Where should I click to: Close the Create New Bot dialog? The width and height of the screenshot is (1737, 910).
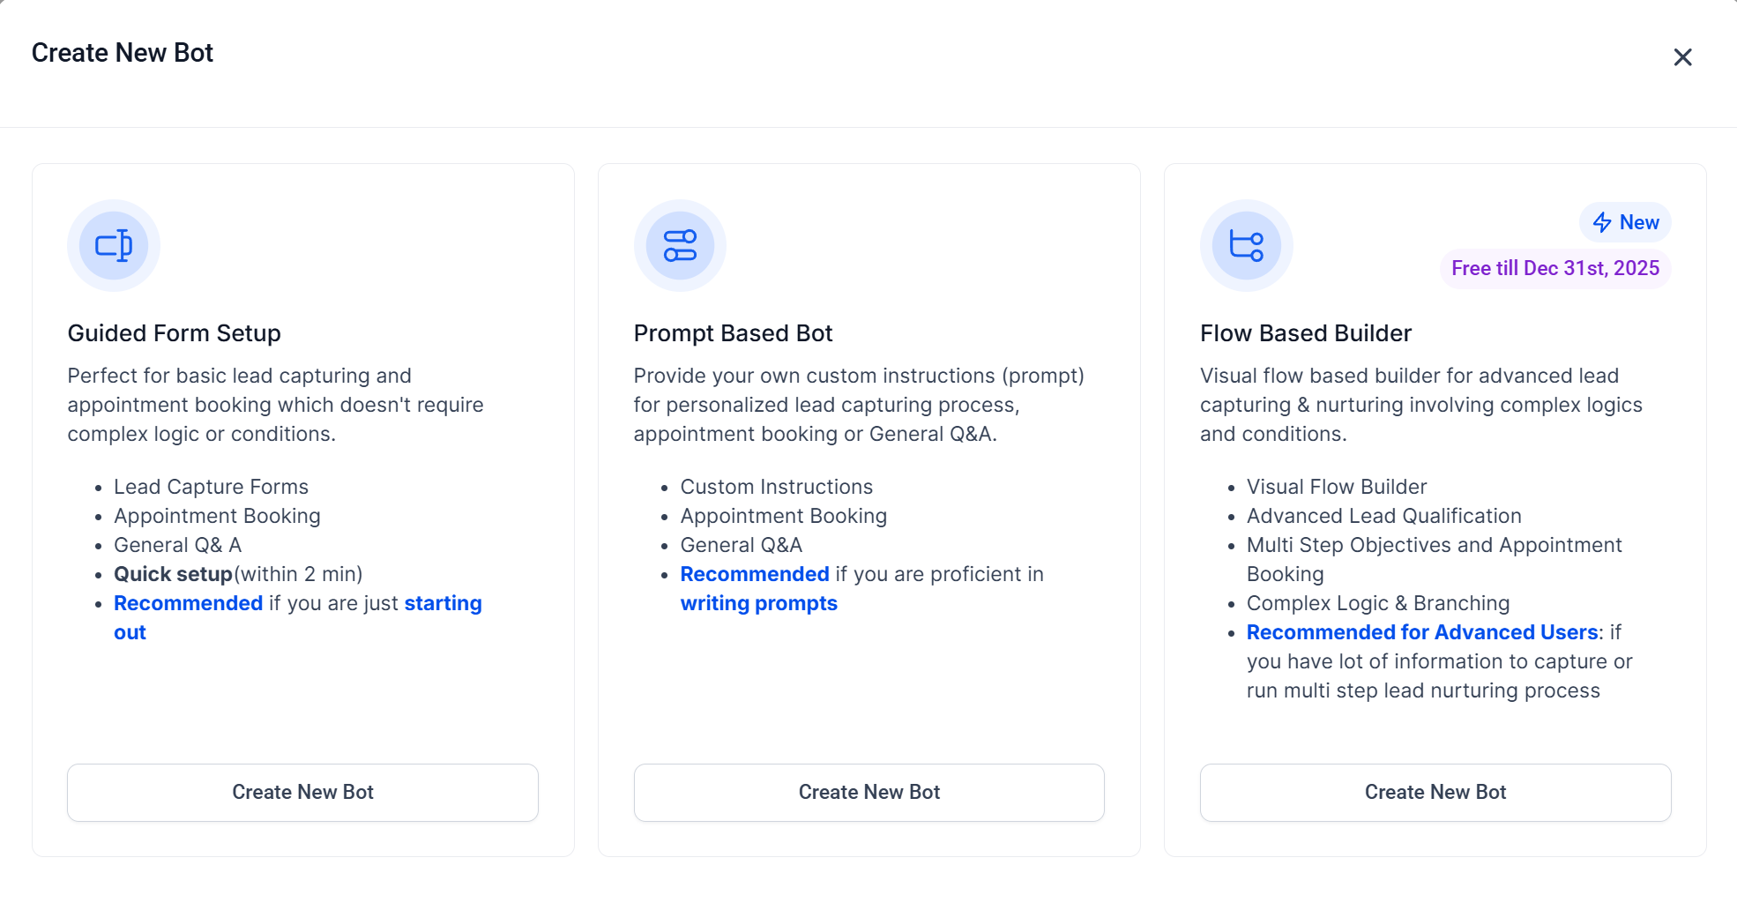1682,57
